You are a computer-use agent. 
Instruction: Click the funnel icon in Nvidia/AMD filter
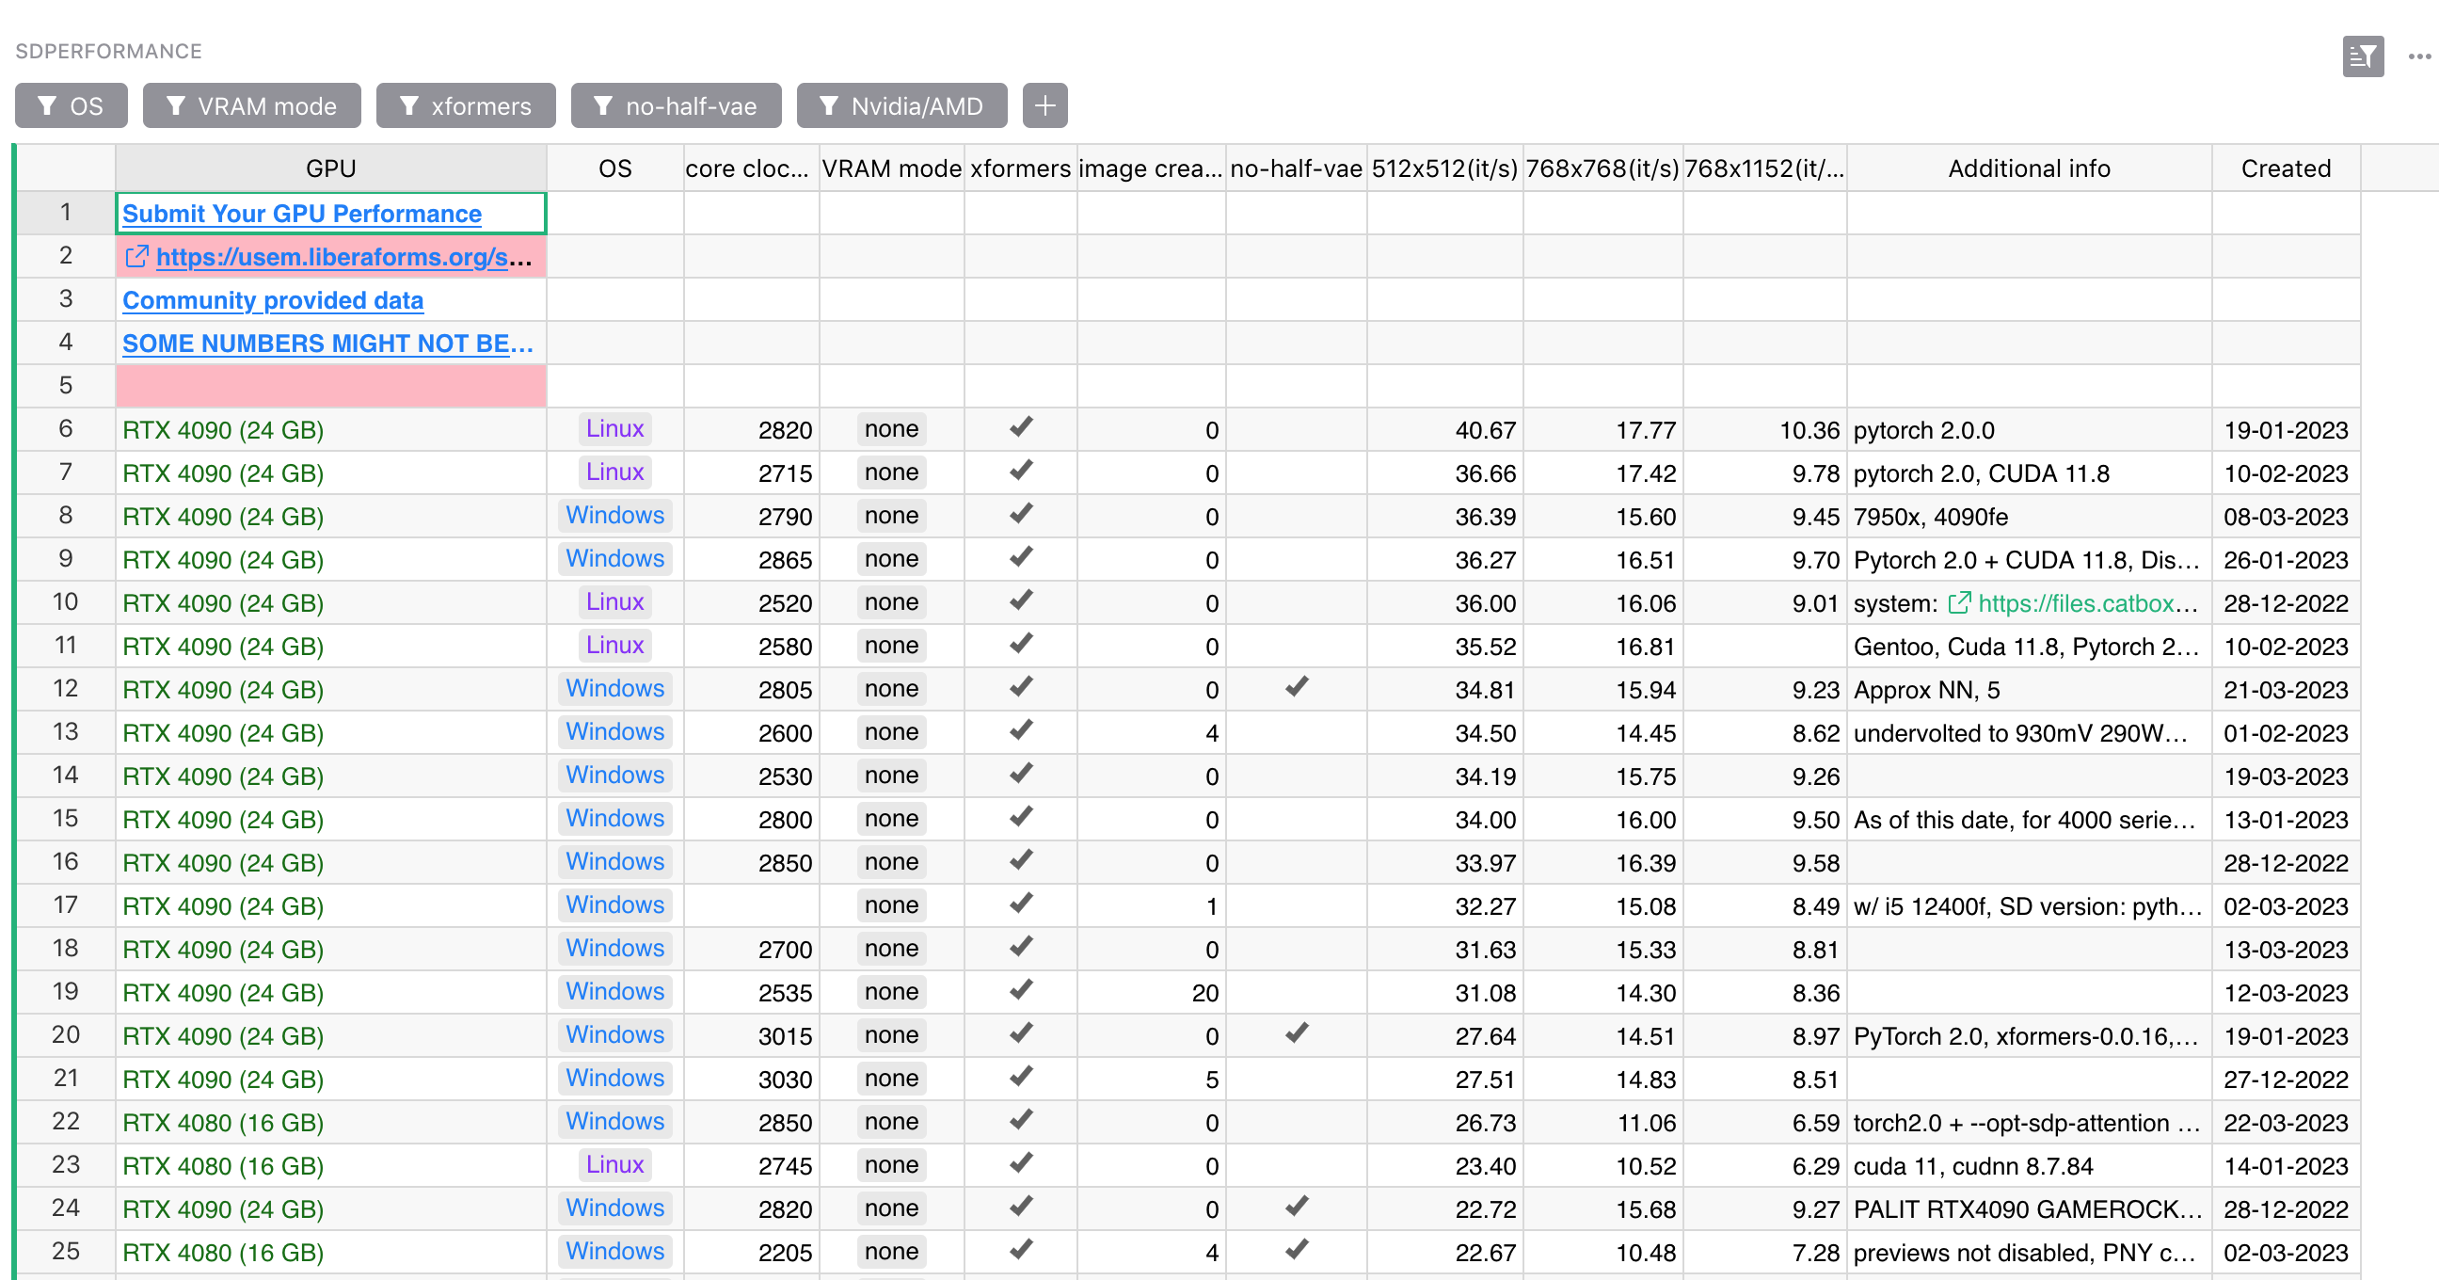(828, 105)
